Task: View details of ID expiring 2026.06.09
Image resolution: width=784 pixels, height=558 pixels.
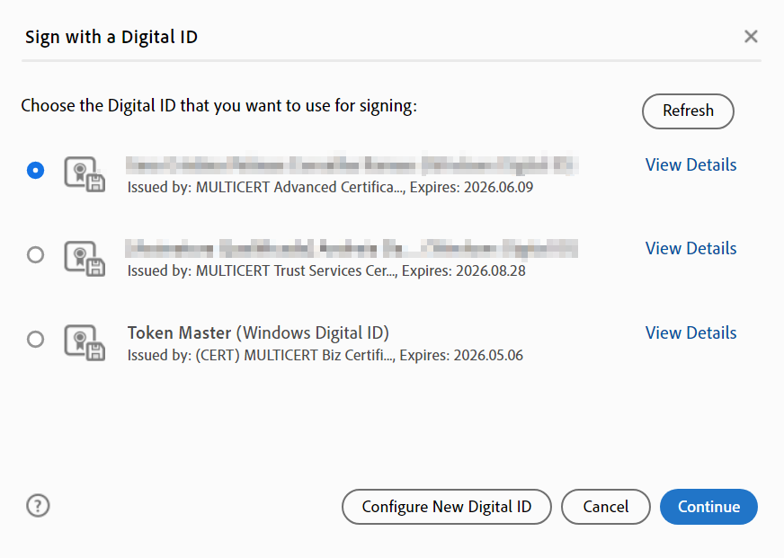Action: (690, 164)
